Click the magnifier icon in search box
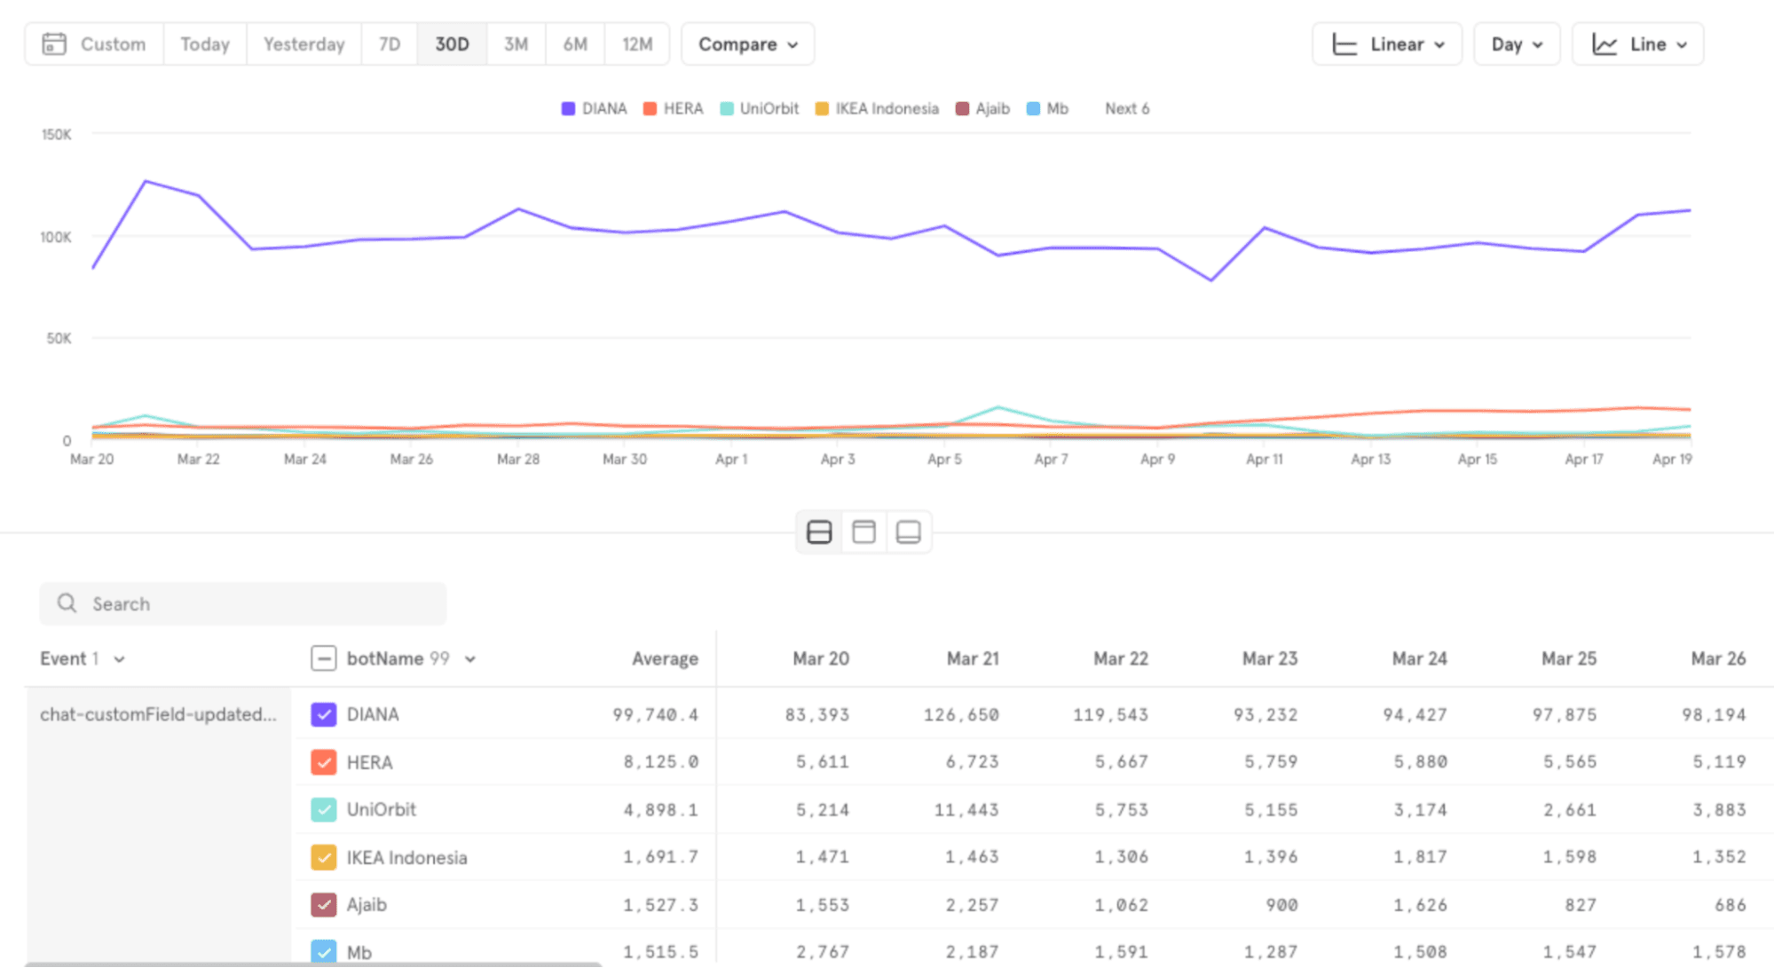Screen dimensions: 1774x968 tap(67, 603)
